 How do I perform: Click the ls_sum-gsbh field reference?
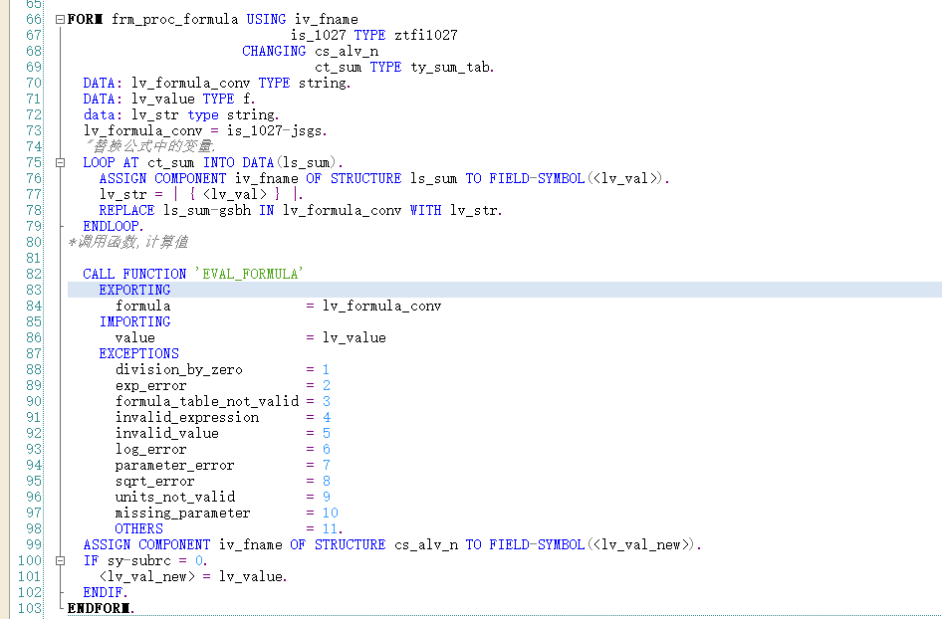tap(209, 210)
